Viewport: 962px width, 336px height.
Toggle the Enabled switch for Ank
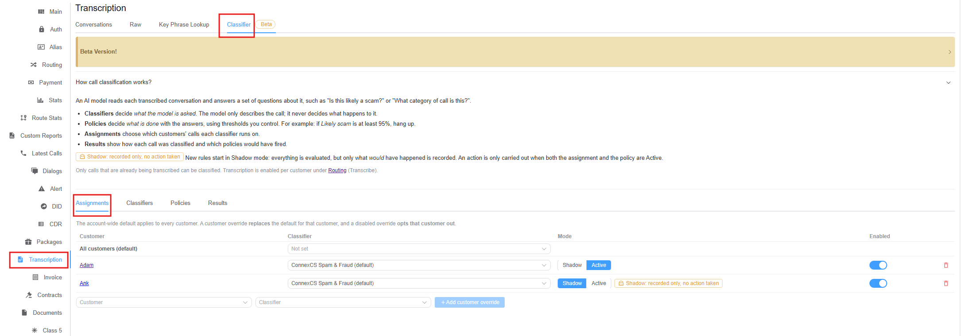click(878, 283)
